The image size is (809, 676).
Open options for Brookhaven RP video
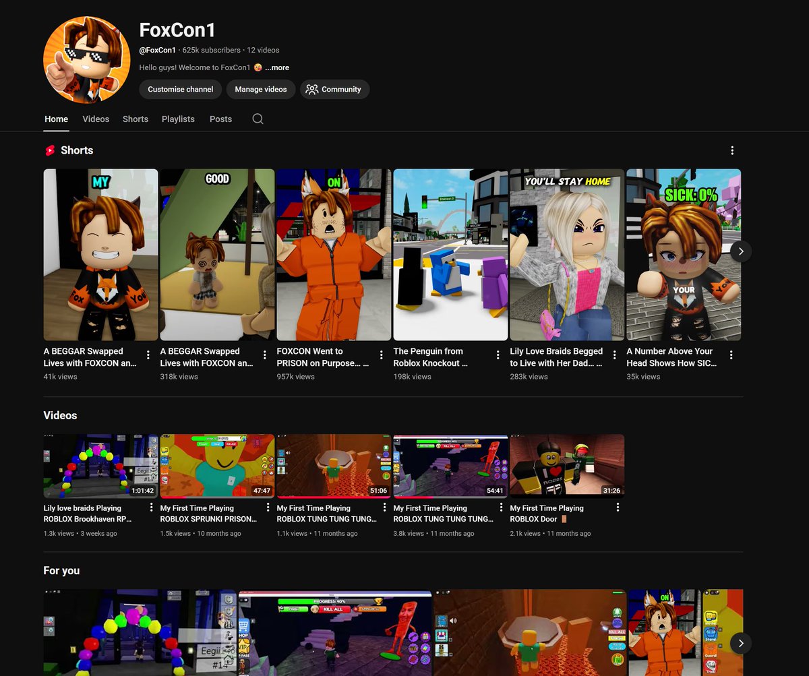tap(151, 508)
